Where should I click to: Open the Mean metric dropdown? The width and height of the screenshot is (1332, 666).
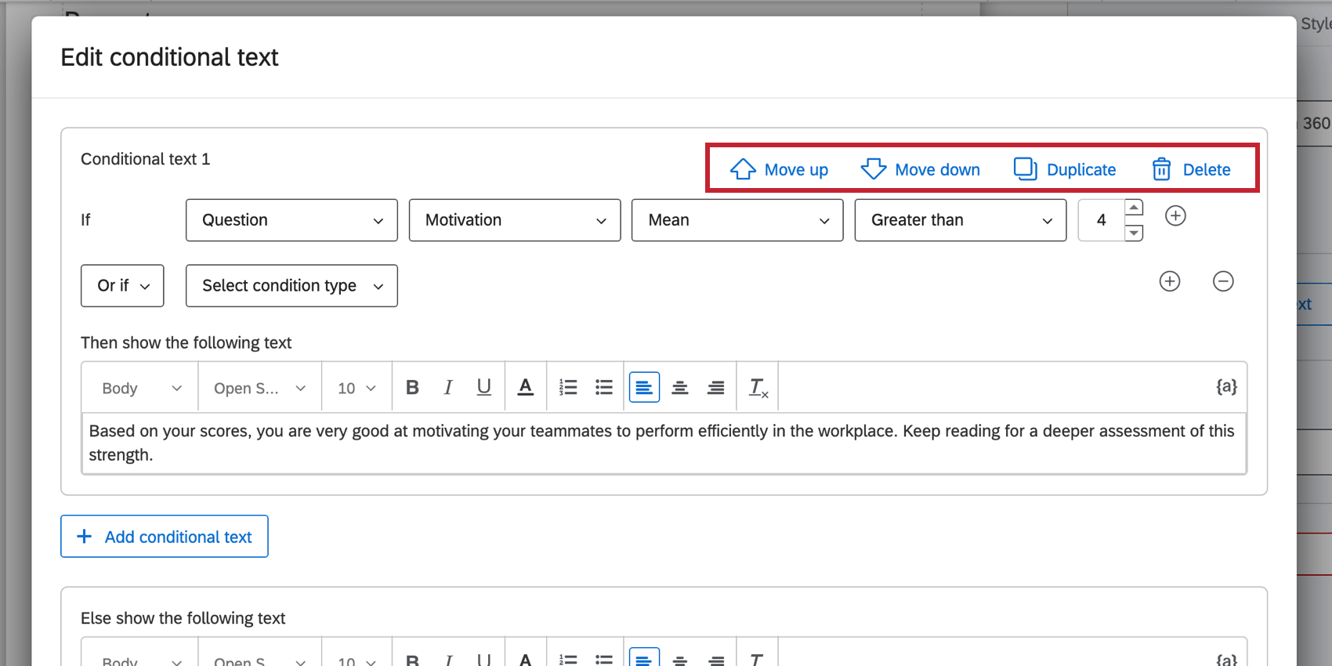coord(737,220)
